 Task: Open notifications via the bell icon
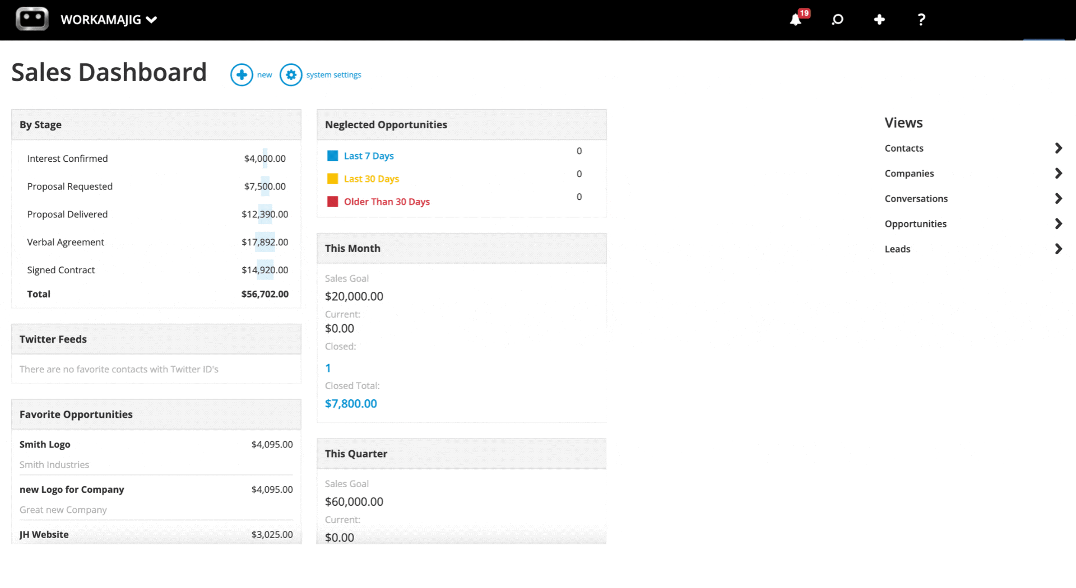[795, 20]
